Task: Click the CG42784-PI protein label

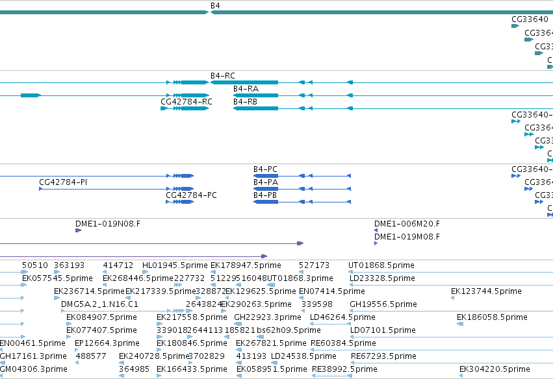Action: click(63, 182)
